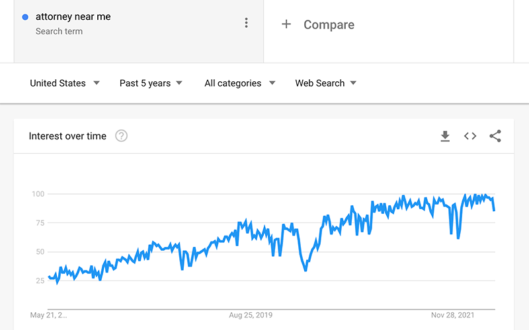Open the help question mark icon
This screenshot has width=529, height=330.
(121, 136)
